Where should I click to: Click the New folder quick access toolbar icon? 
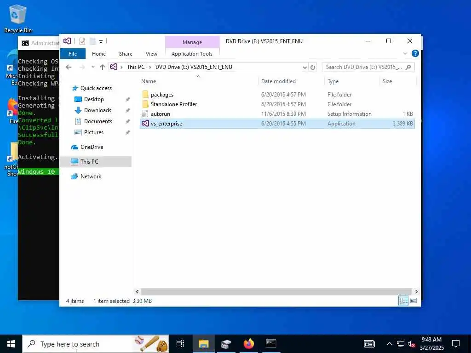(93, 41)
